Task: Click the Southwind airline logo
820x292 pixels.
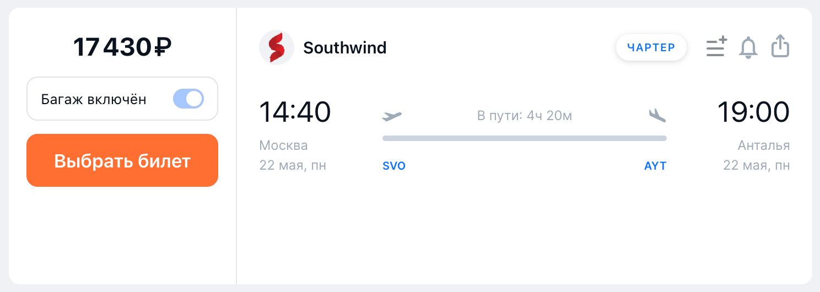Action: coord(277,47)
